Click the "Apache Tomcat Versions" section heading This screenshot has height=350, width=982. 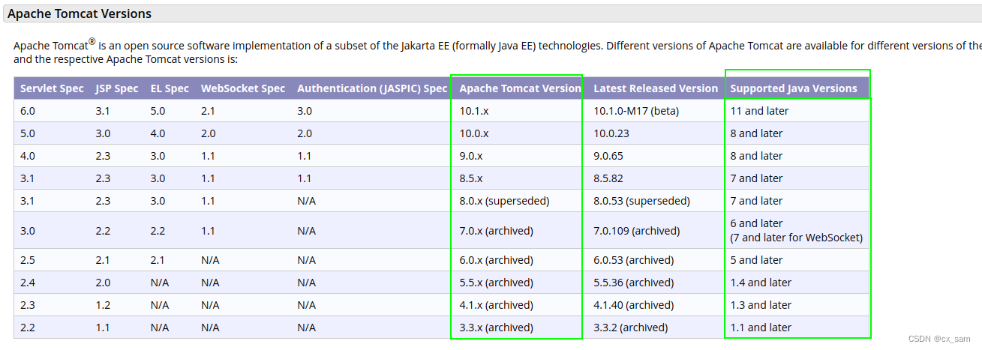coord(80,13)
